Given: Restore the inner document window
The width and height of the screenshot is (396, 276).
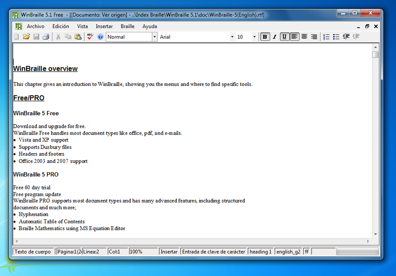Looking at the screenshot, I should coord(367,26).
